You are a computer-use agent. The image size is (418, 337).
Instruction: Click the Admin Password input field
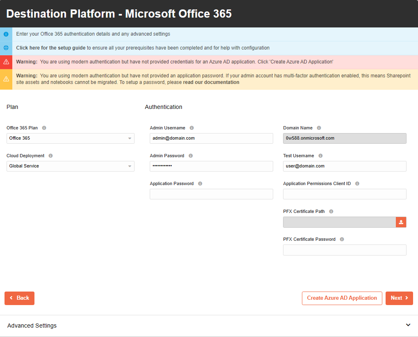(211, 166)
